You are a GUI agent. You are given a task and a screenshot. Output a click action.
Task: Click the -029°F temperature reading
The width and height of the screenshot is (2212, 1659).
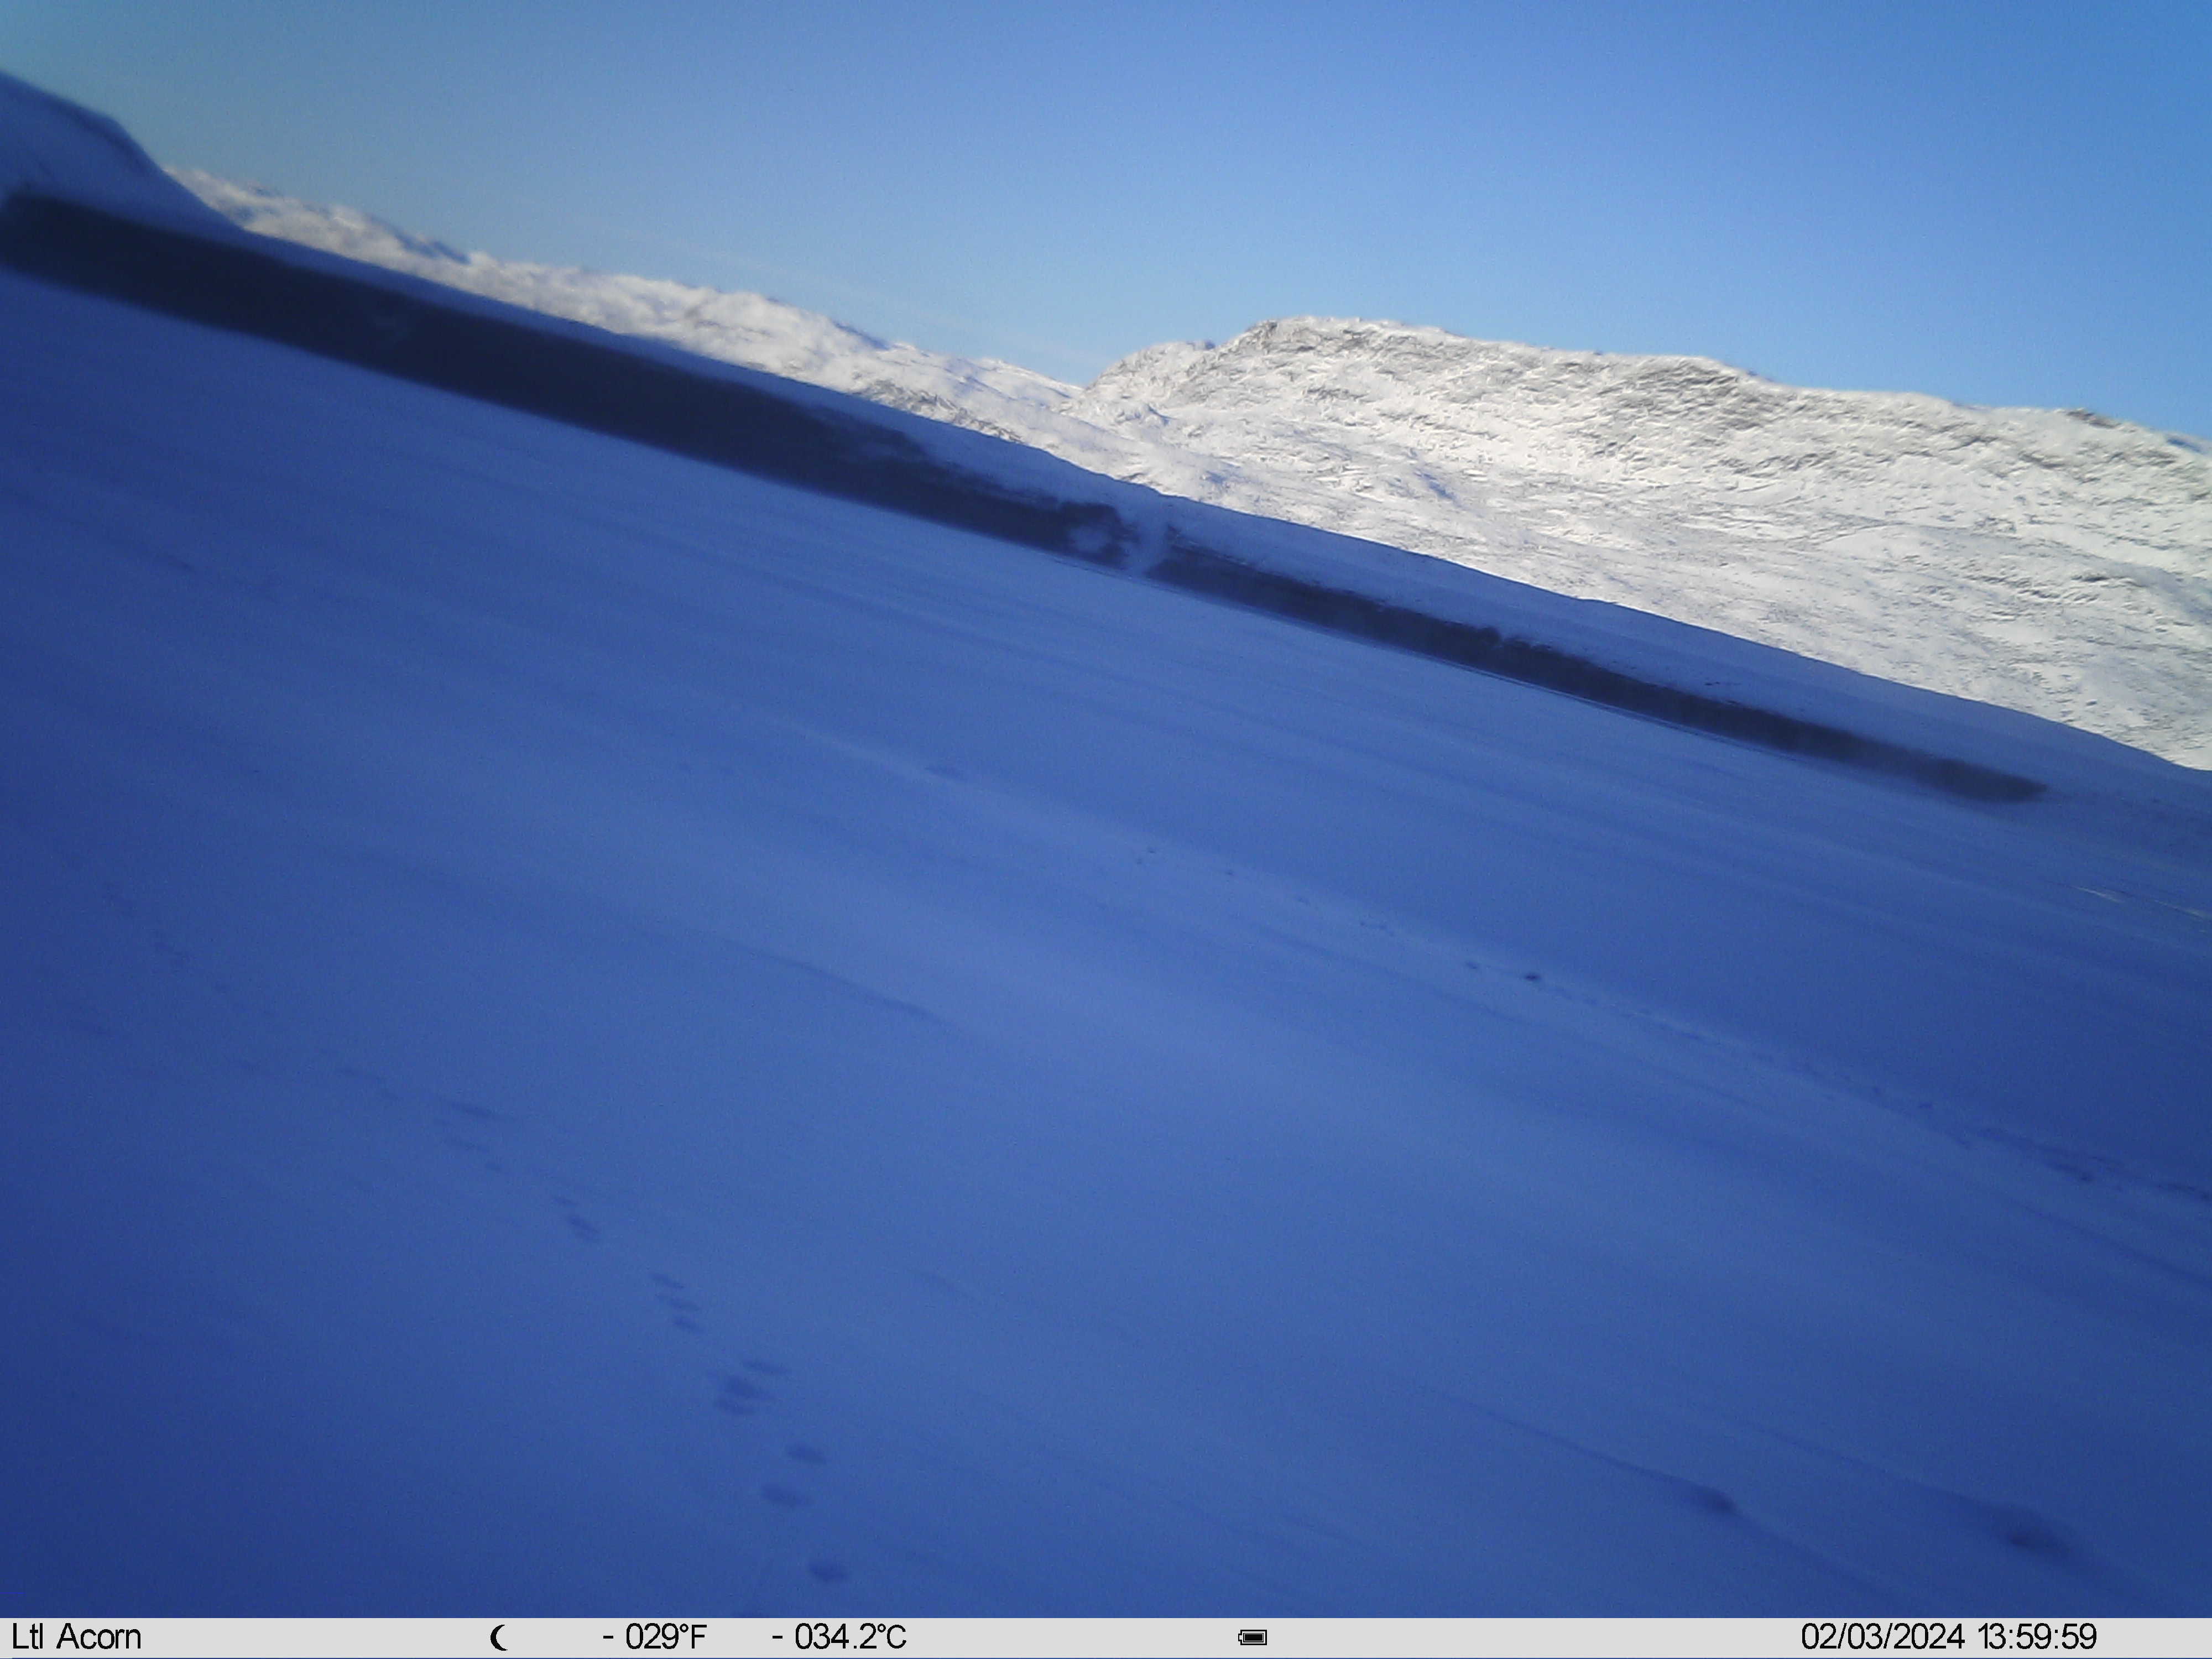pyautogui.click(x=654, y=1637)
